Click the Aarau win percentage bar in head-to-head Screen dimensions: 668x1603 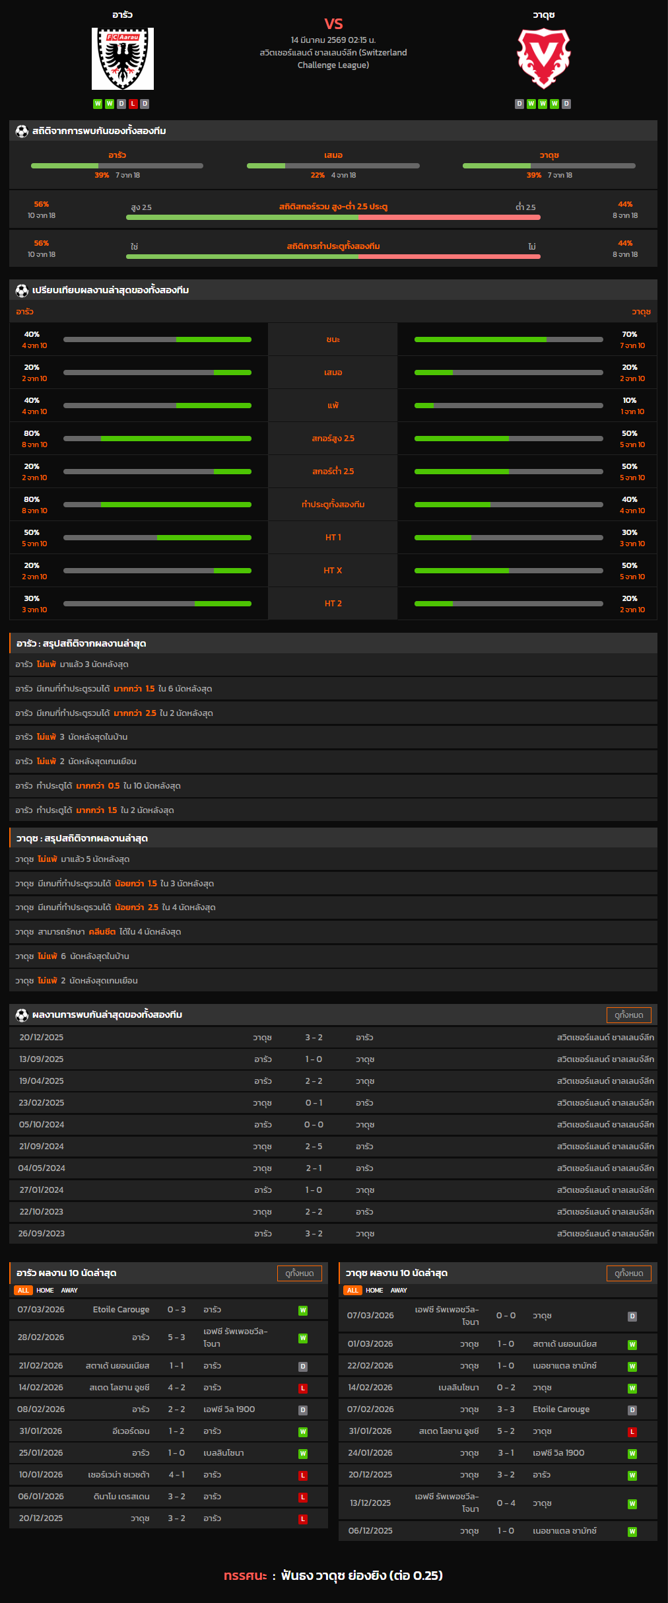pyautogui.click(x=117, y=166)
